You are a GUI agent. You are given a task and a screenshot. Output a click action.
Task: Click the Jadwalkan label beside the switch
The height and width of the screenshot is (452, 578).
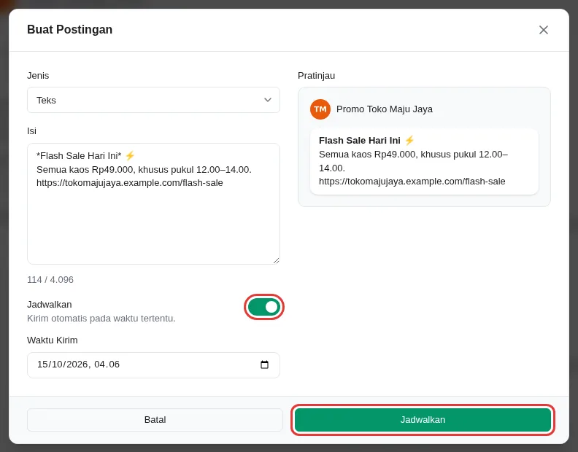click(50, 305)
